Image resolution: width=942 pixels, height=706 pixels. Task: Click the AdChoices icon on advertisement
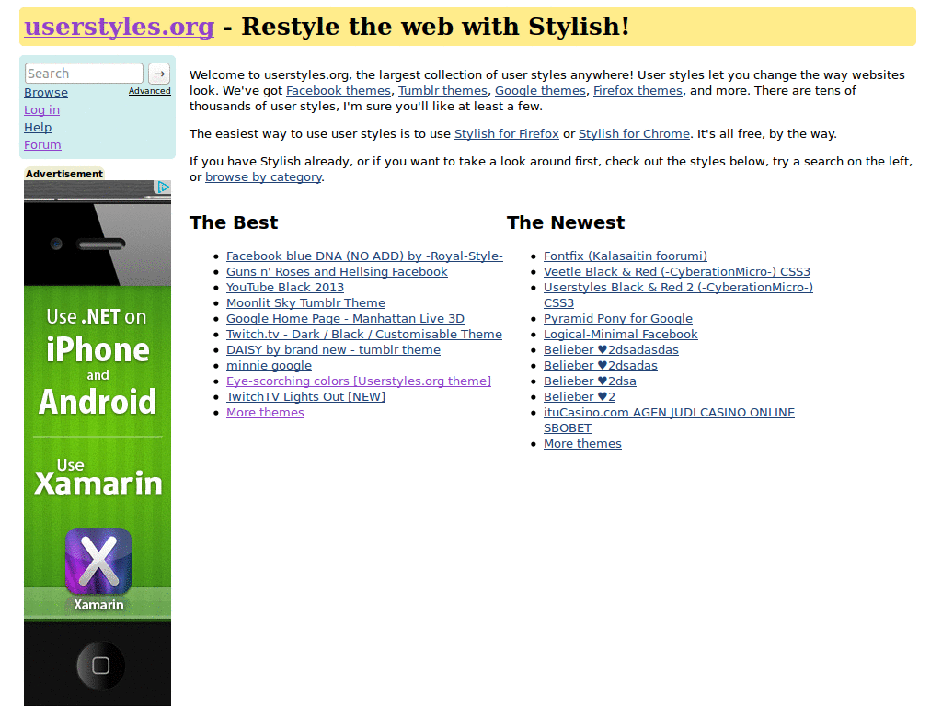[x=163, y=188]
